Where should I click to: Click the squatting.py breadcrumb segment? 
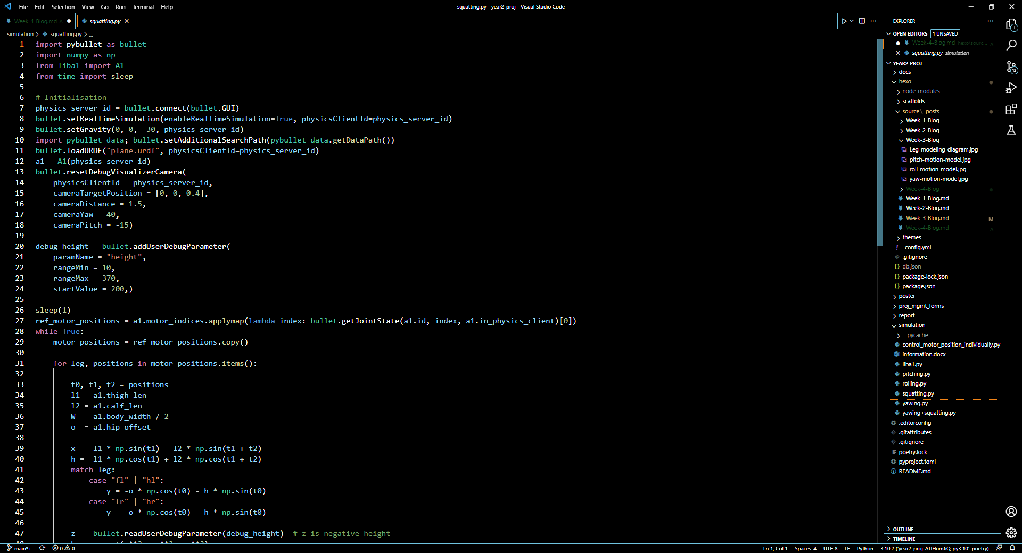(65, 34)
